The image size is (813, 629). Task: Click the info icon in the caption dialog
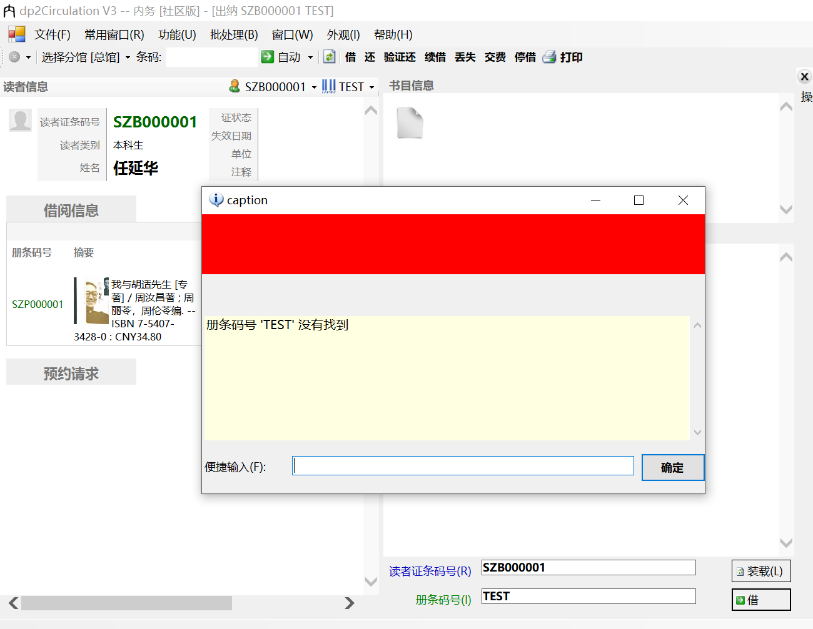tap(216, 200)
